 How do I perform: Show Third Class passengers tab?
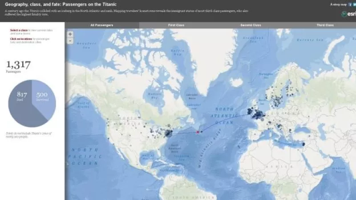(x=324, y=25)
